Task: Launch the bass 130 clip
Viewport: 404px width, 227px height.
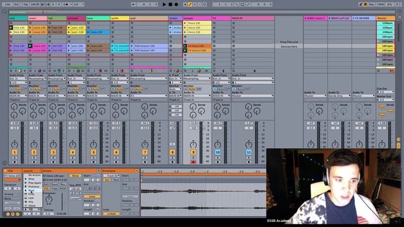Action: [88, 32]
